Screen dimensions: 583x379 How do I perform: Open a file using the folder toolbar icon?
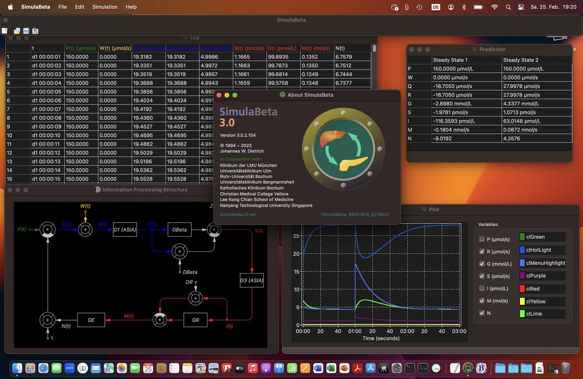coord(17,31)
